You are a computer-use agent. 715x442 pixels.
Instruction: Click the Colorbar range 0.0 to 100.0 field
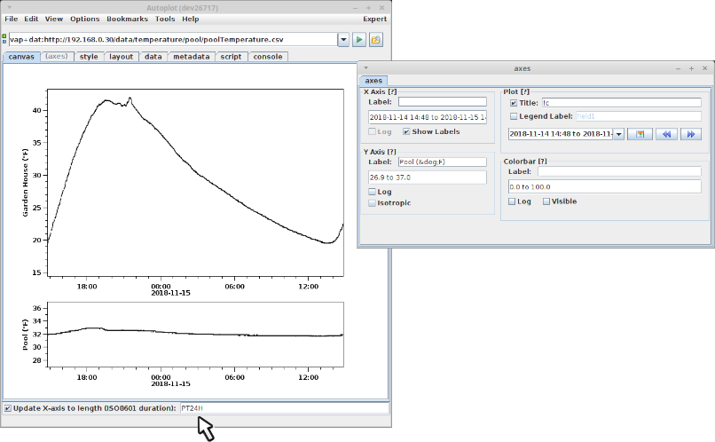(605, 187)
